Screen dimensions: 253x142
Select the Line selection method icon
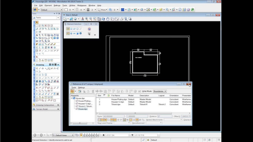coord(81,29)
